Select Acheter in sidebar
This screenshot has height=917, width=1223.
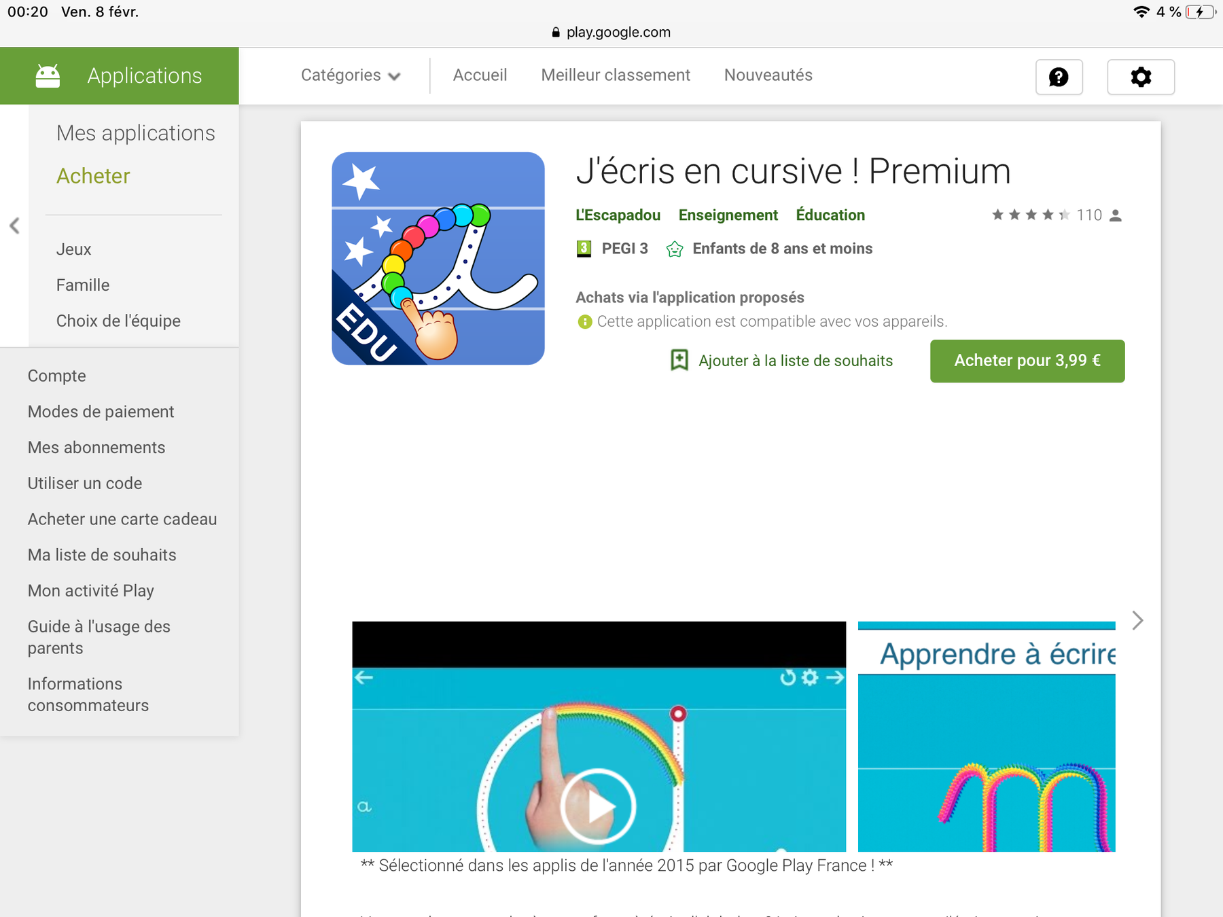pos(93,176)
